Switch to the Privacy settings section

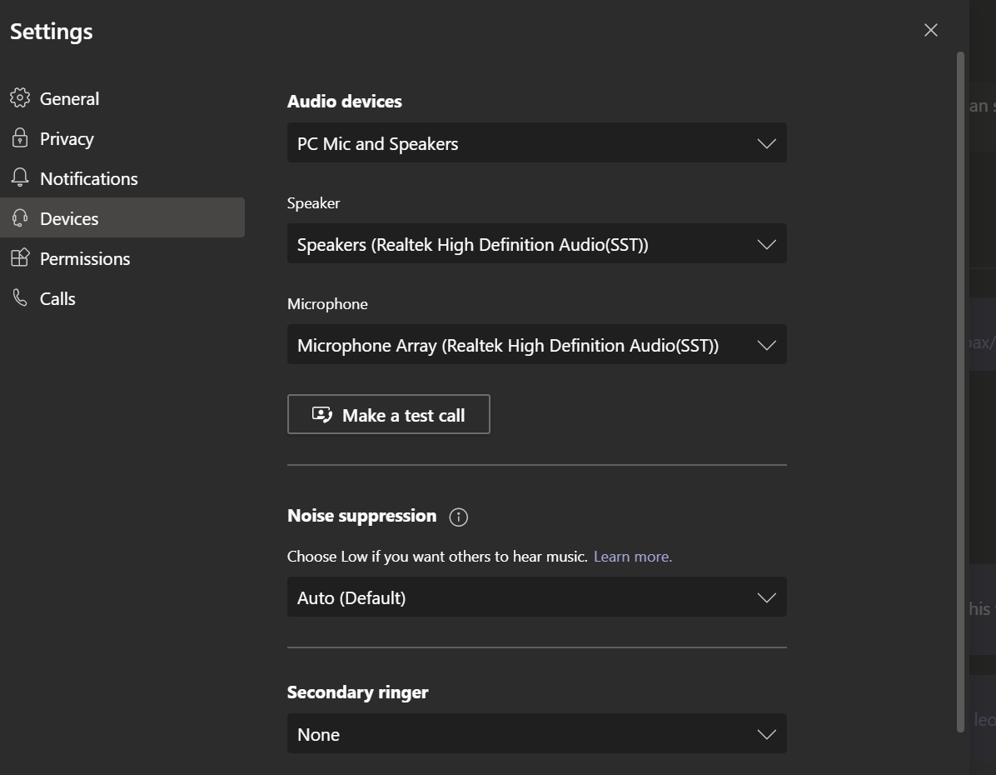tap(67, 138)
